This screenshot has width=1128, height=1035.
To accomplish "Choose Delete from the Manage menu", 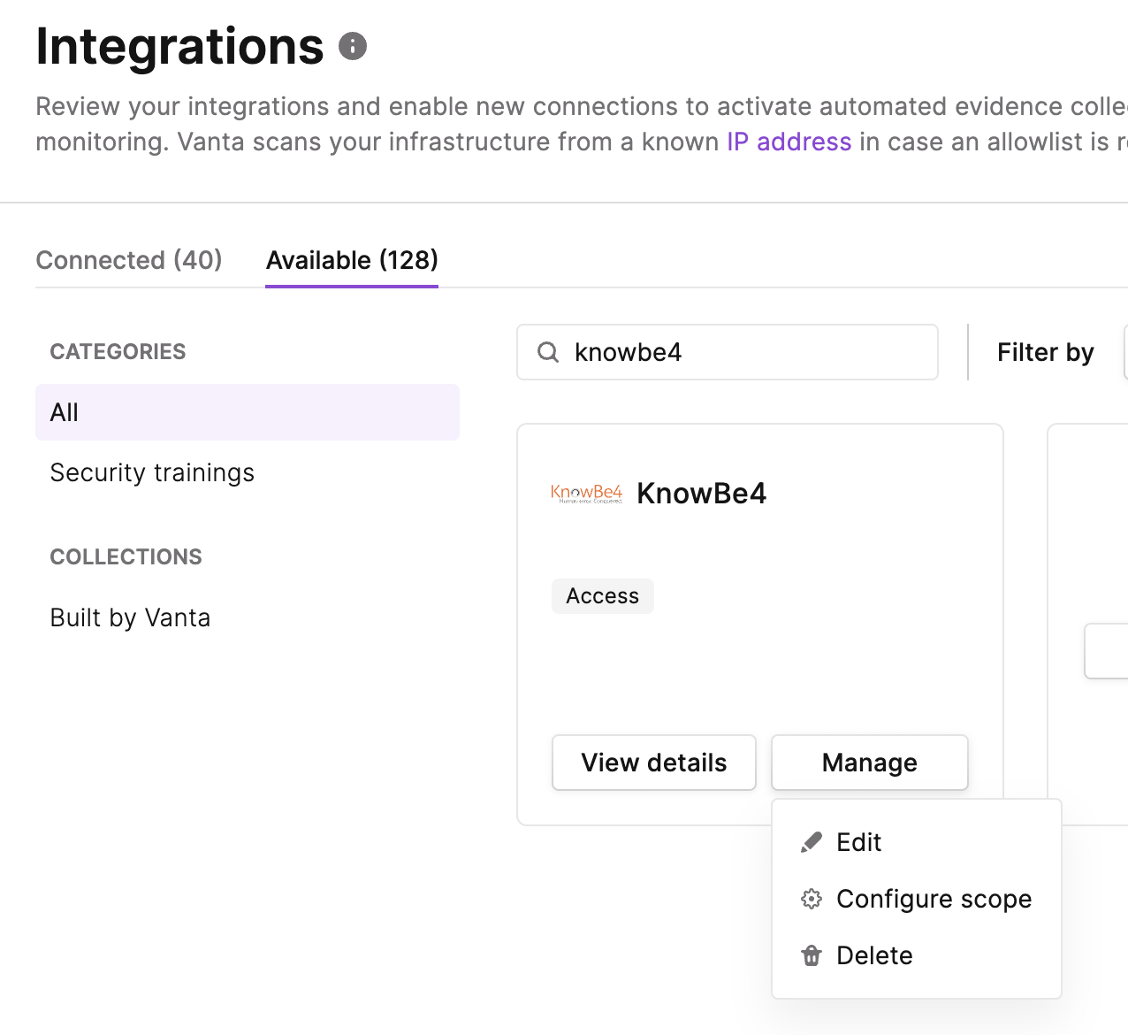I will coord(917,955).
